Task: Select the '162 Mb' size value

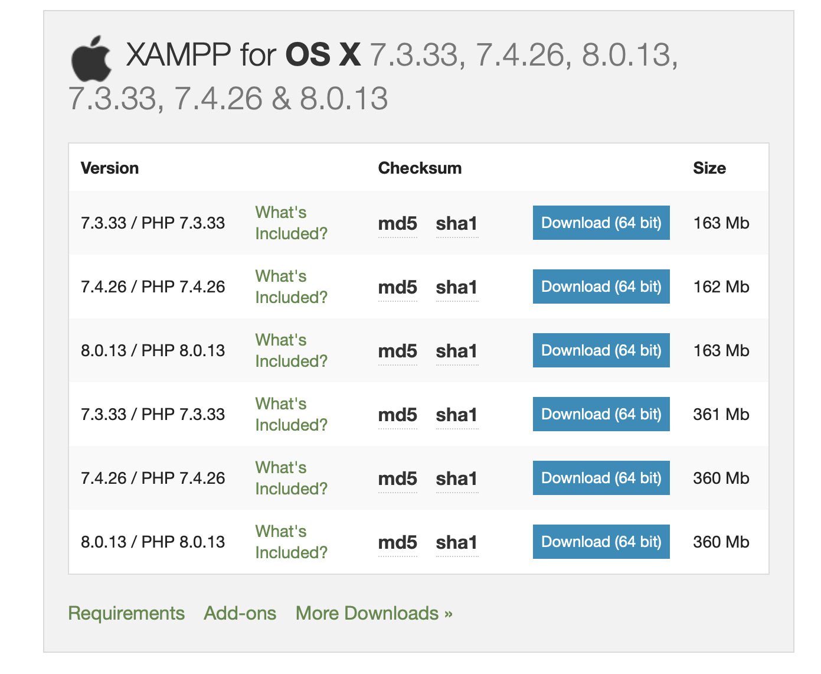Action: pos(721,286)
